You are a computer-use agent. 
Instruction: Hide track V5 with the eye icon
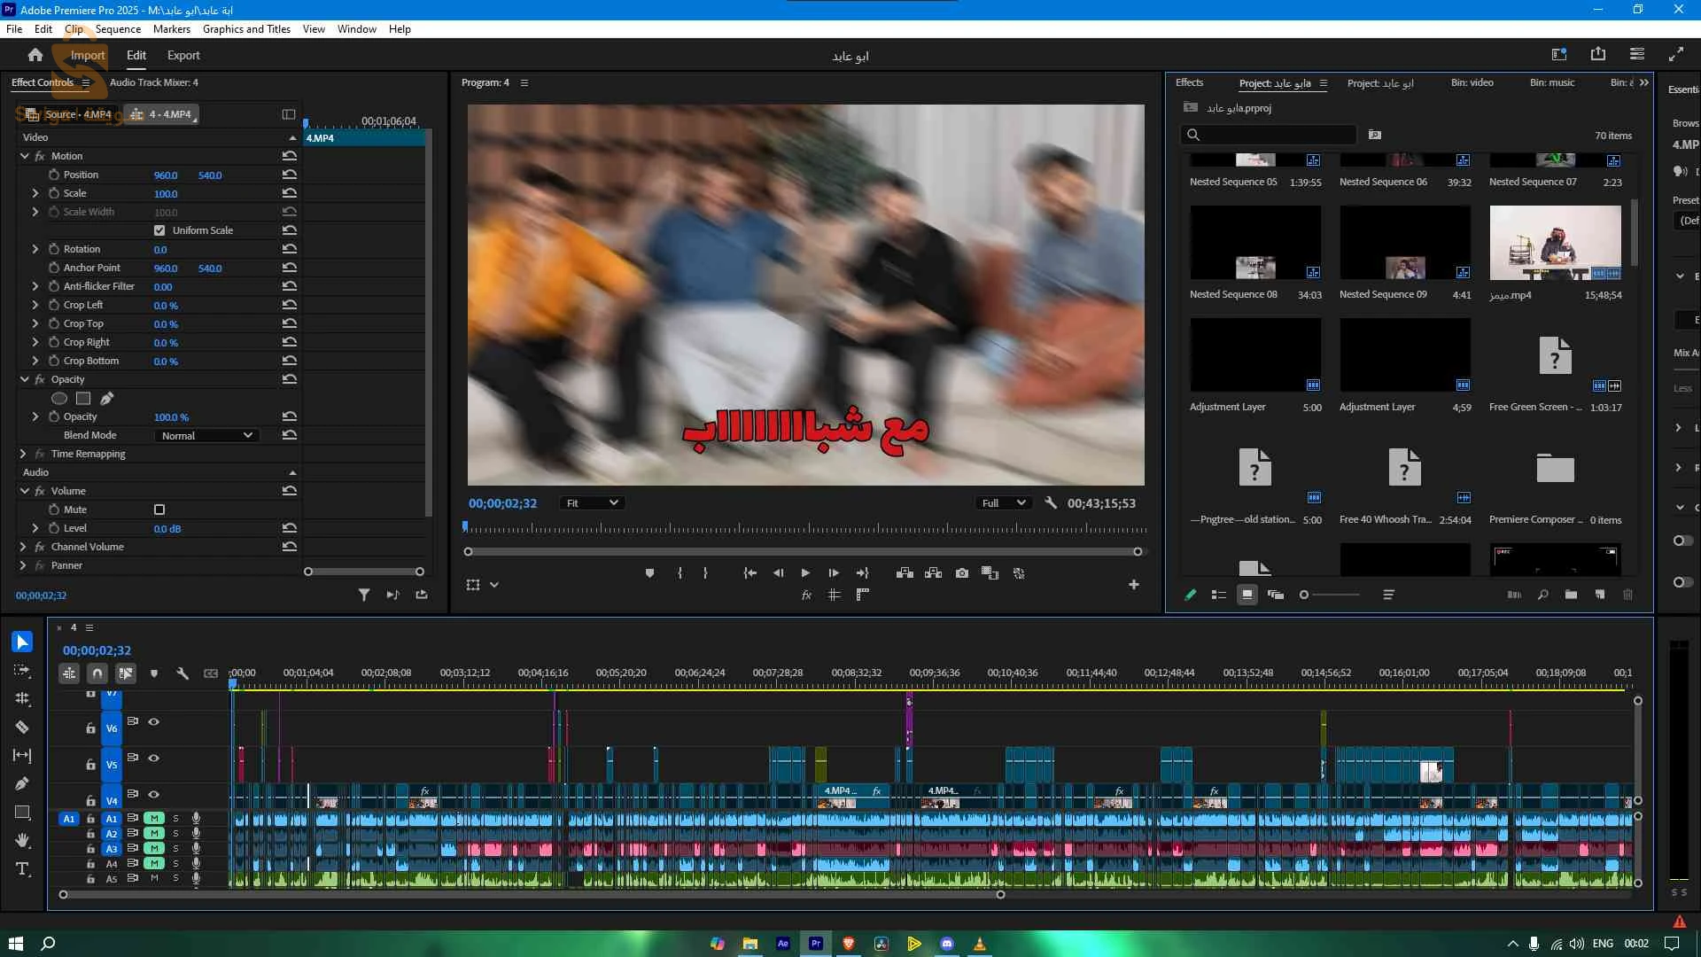[x=153, y=758]
